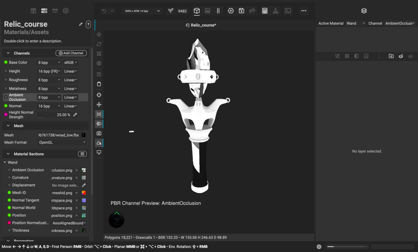Toggle the Height channel indicator
Viewport: 418px width, 252px height.
(6, 71)
